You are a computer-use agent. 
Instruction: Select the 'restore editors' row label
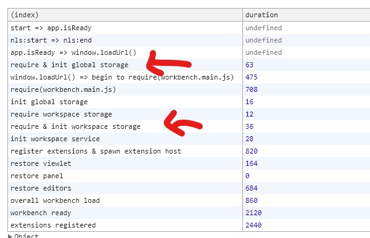pos(41,188)
